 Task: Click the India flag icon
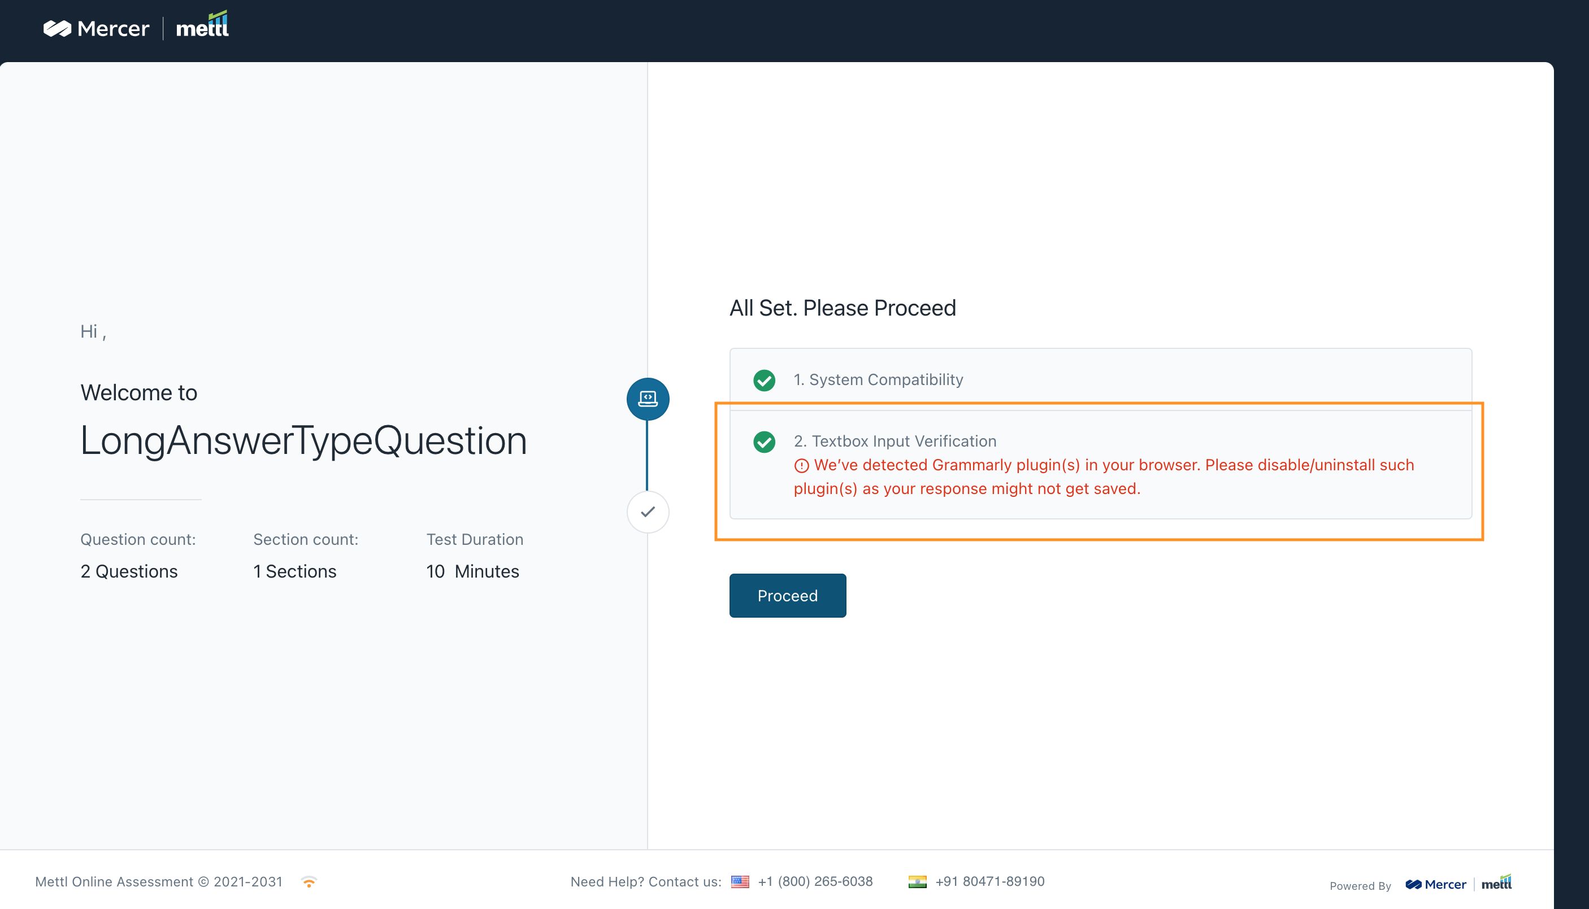tap(917, 881)
